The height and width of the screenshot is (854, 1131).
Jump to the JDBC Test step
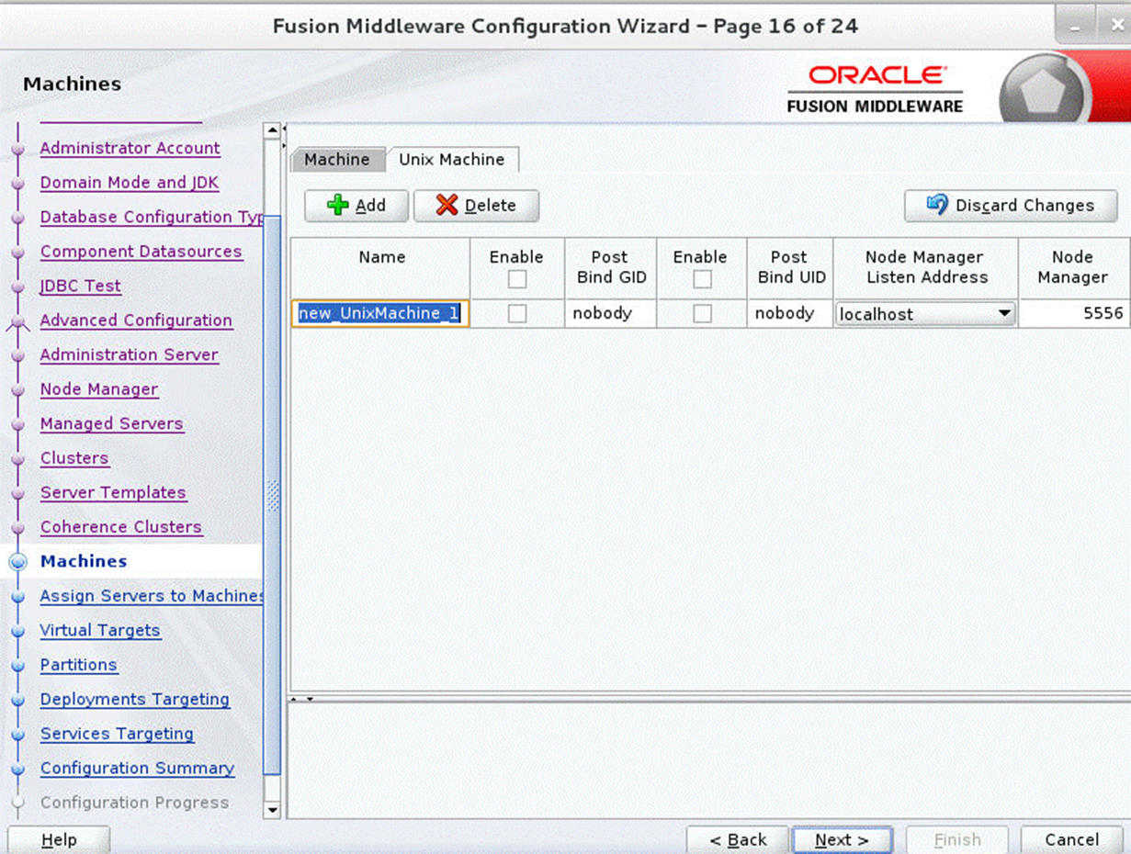pyautogui.click(x=80, y=286)
